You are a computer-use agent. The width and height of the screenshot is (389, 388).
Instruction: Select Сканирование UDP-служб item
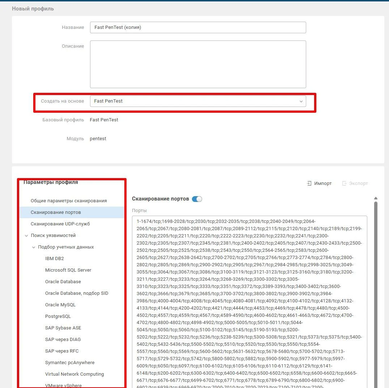coord(60,224)
